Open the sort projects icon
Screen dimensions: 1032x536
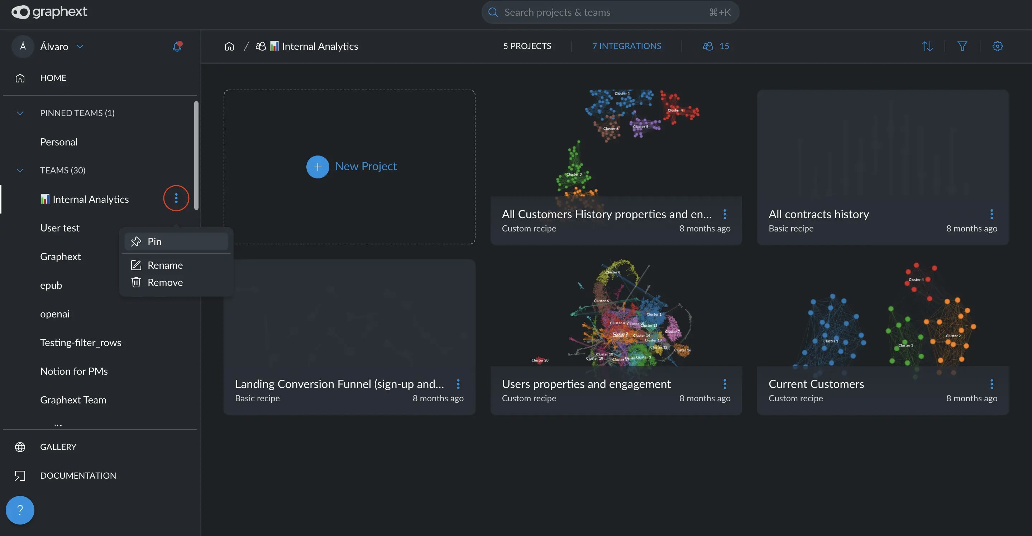pos(927,47)
